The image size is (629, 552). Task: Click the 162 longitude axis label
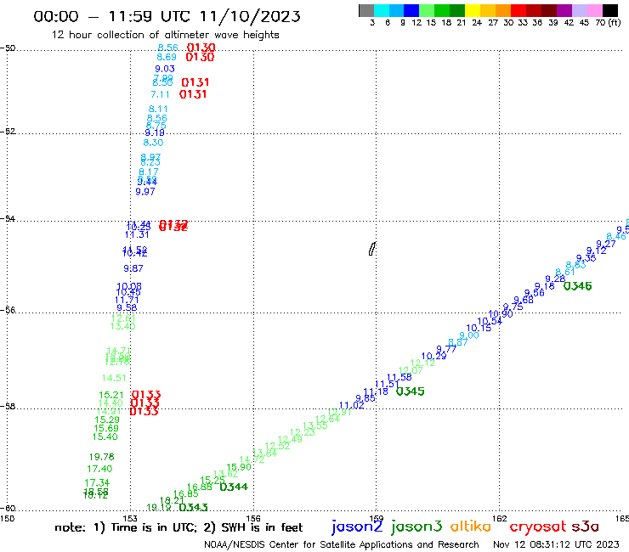(x=499, y=518)
